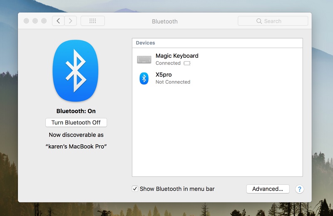Image resolution: width=333 pixels, height=216 pixels.
Task: Focus the Search field
Action: tap(273, 21)
